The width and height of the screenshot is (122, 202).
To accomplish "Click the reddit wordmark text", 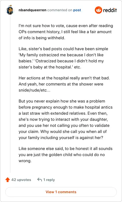I will click(110, 10).
